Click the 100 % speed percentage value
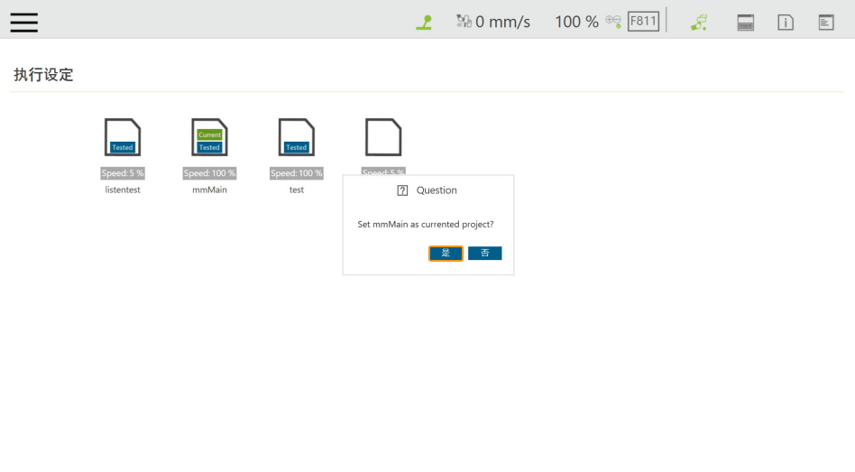 click(576, 22)
